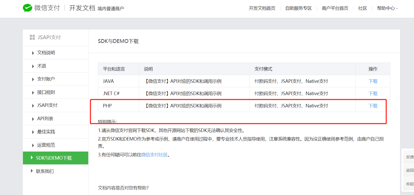414x195 pixels.
Task: Click the 开发文档 header title
Action: [82, 8]
